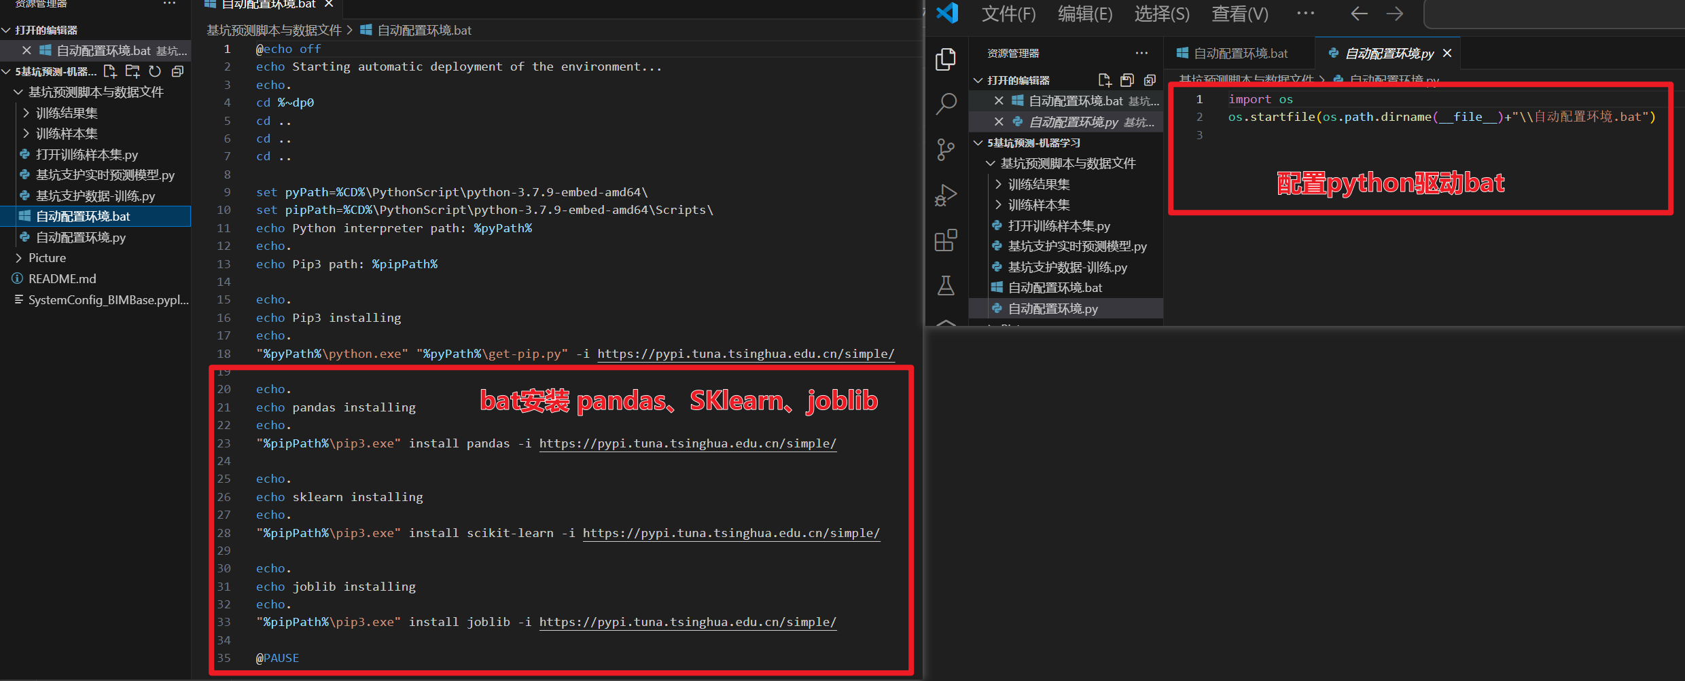Collapse 打开的编辑器 section in right window
The image size is (1685, 681).
pyautogui.click(x=978, y=80)
